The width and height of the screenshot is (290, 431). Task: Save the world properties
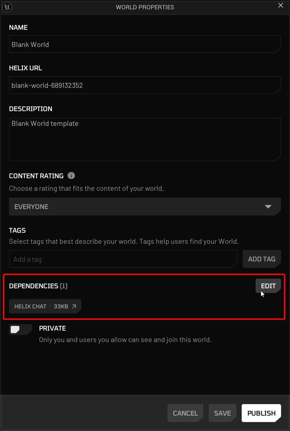tap(222, 413)
